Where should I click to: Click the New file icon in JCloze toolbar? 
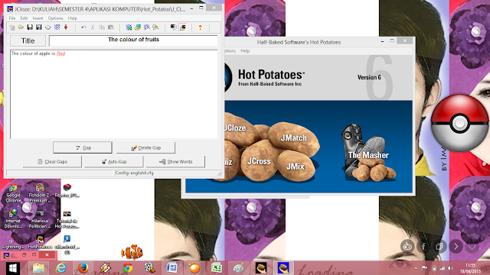[12, 27]
